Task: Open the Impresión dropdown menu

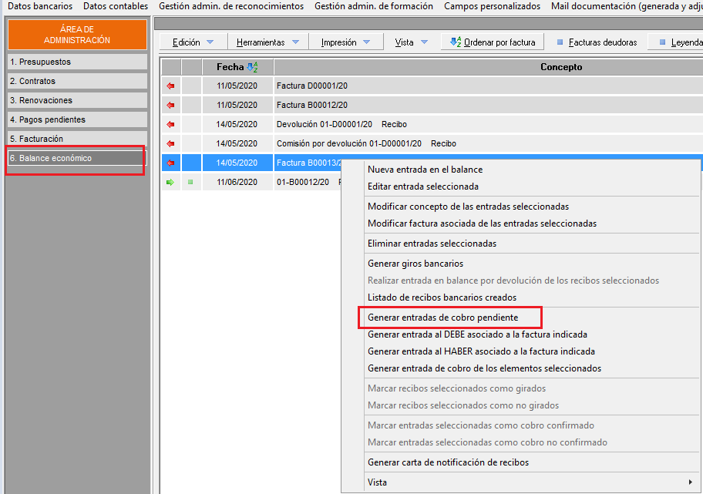Action: pos(345,42)
